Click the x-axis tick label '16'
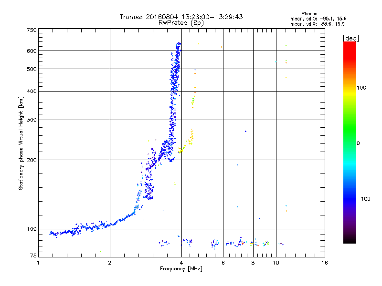 325,263
